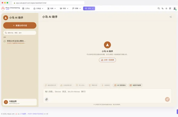The image size is (178, 117).
Task: Toggle the sun light-theme icon
Action: click(166, 8)
